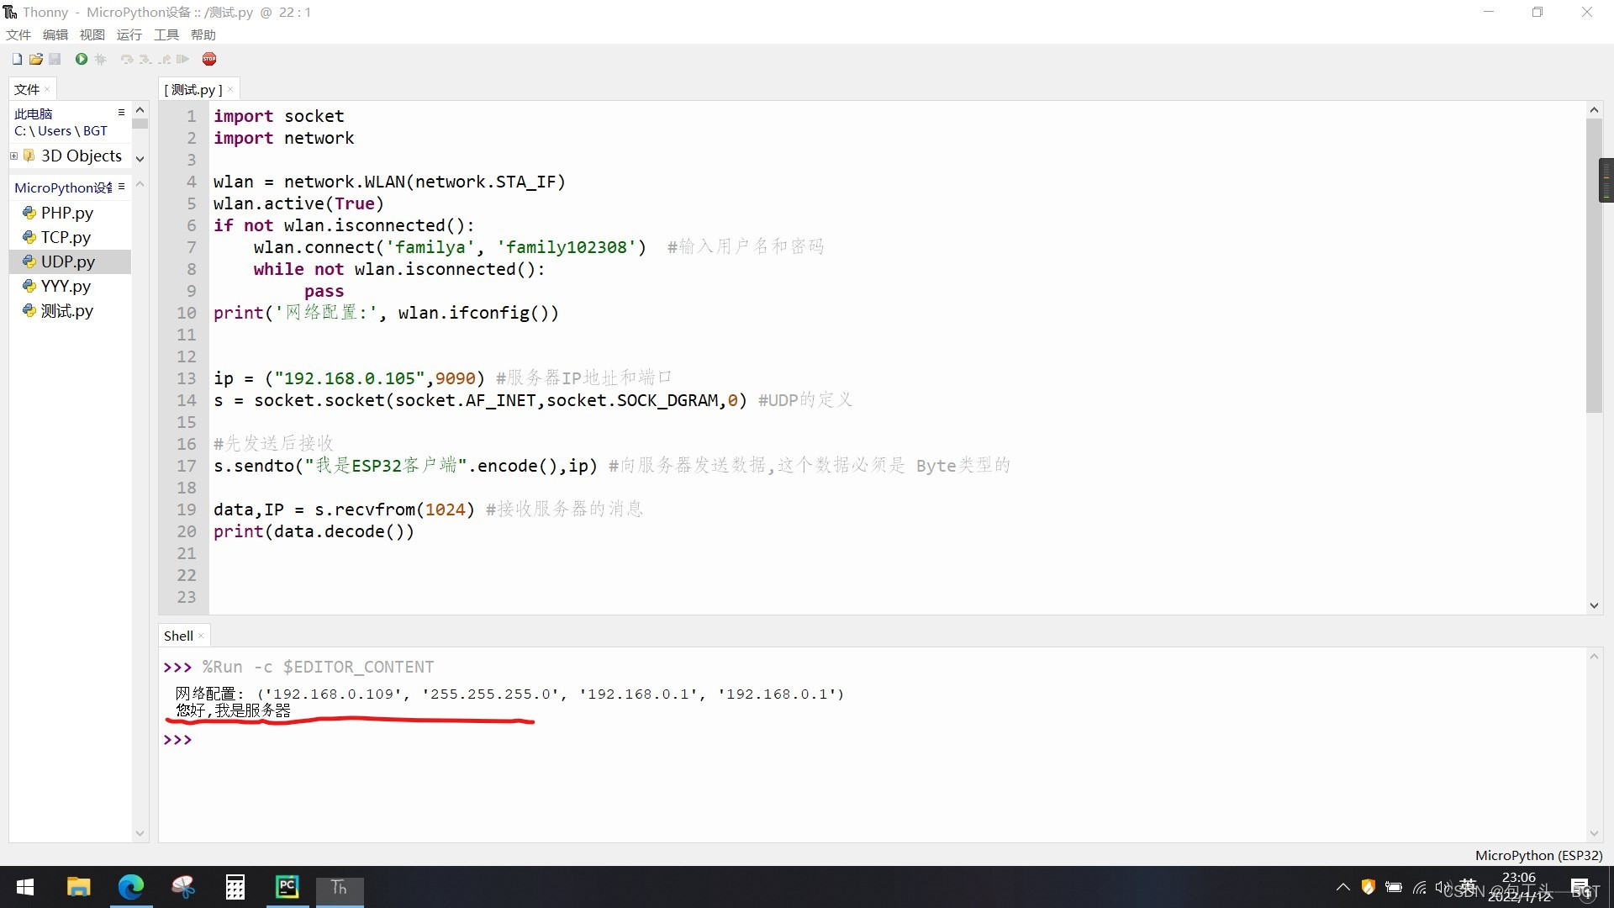
Task: Select the Shell tab
Action: 178,636
